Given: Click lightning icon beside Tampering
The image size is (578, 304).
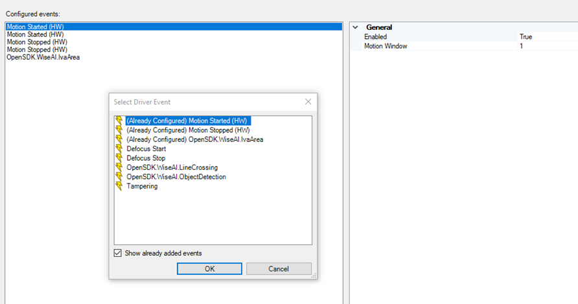Looking at the screenshot, I should pos(119,186).
